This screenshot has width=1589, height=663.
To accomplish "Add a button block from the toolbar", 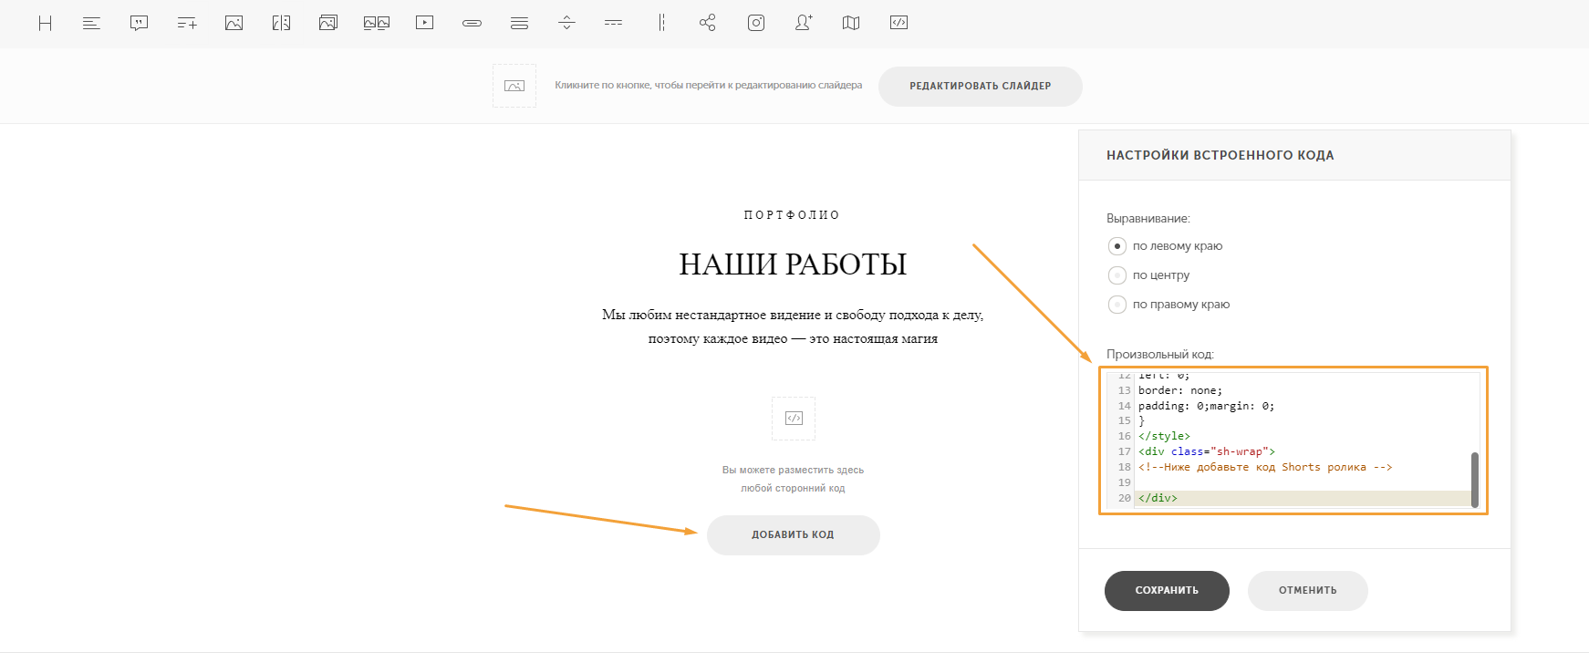I will point(472,23).
